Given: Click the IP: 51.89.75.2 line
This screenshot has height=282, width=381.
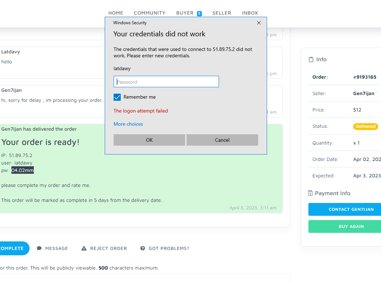Looking at the screenshot, I should click(x=17, y=156).
